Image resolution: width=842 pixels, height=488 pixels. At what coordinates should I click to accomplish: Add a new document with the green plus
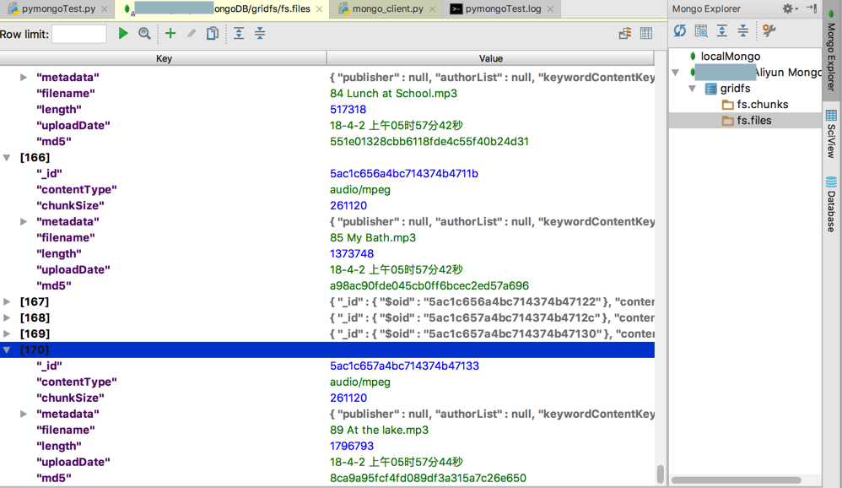pyautogui.click(x=170, y=33)
